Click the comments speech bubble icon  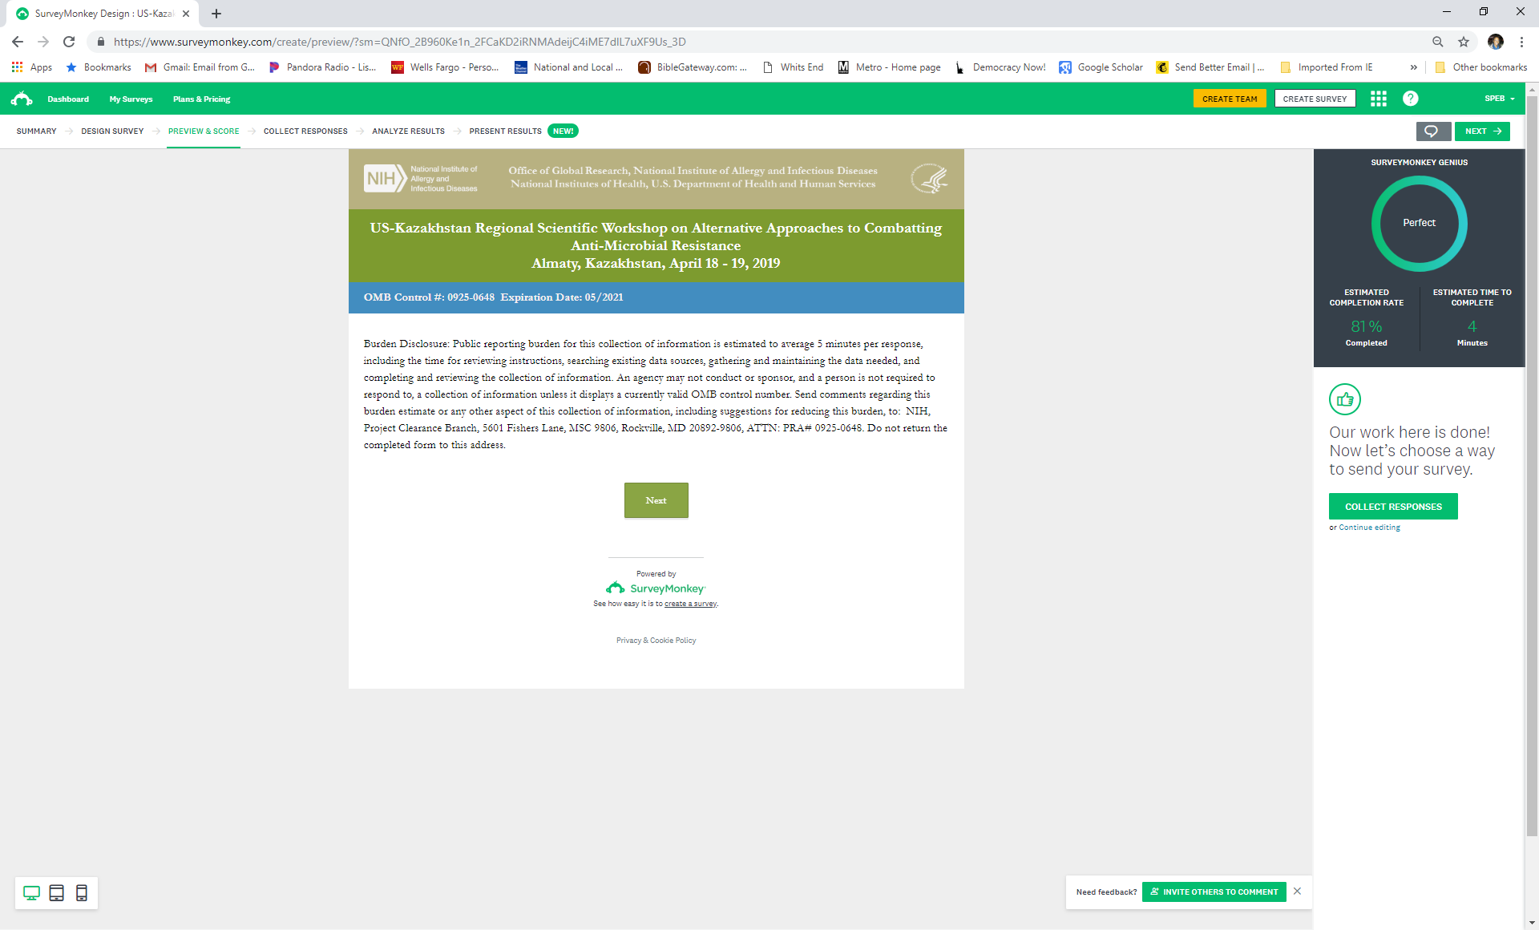coord(1432,131)
